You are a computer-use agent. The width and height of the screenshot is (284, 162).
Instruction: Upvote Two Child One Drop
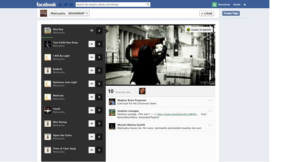(x=92, y=44)
